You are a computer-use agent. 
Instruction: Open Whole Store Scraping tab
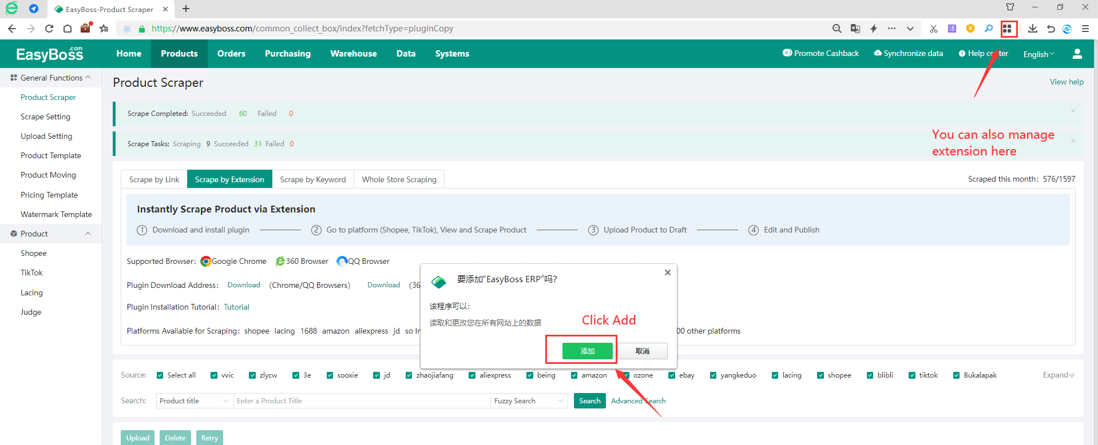point(399,179)
